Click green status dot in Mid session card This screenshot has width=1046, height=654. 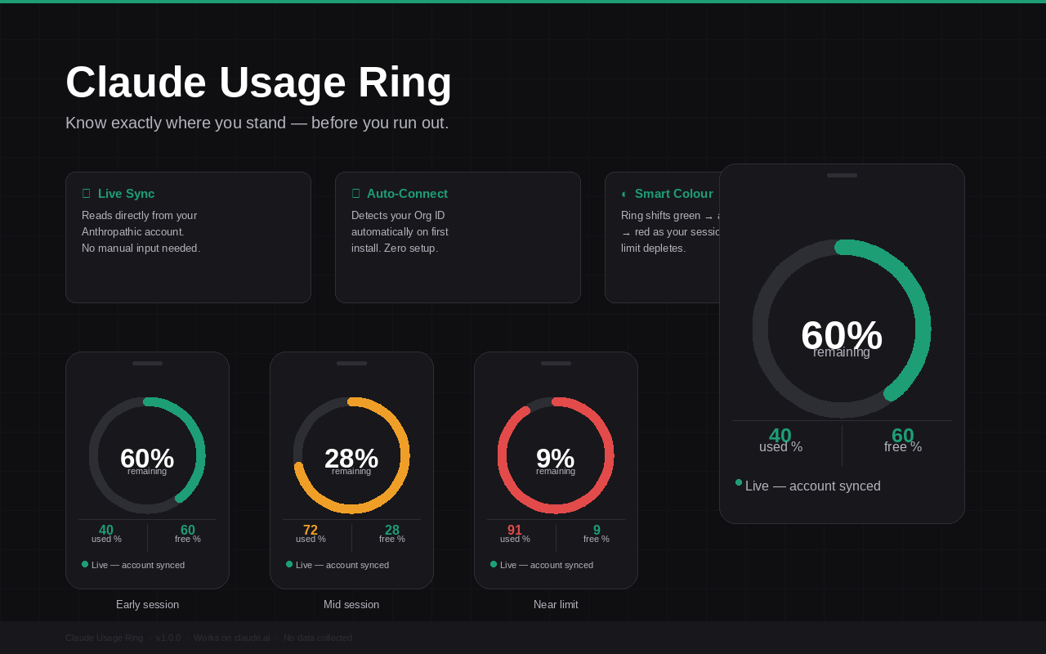[x=289, y=564]
